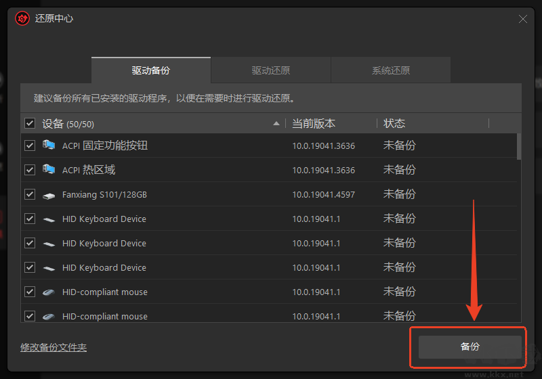Image resolution: width=542 pixels, height=379 pixels.
Task: Open the 修改备份文件夹 link
Action: coord(54,347)
